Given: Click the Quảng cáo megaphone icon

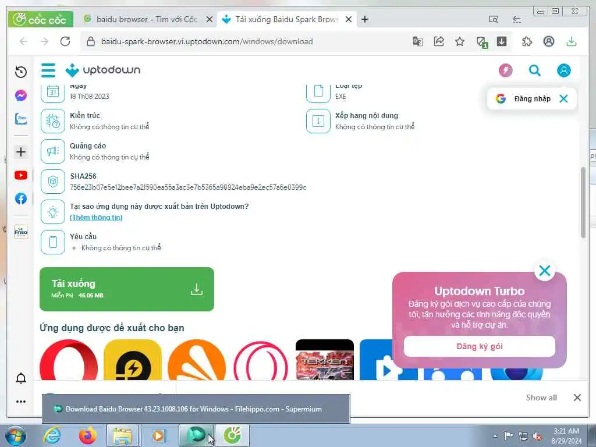Looking at the screenshot, I should tap(53, 151).
